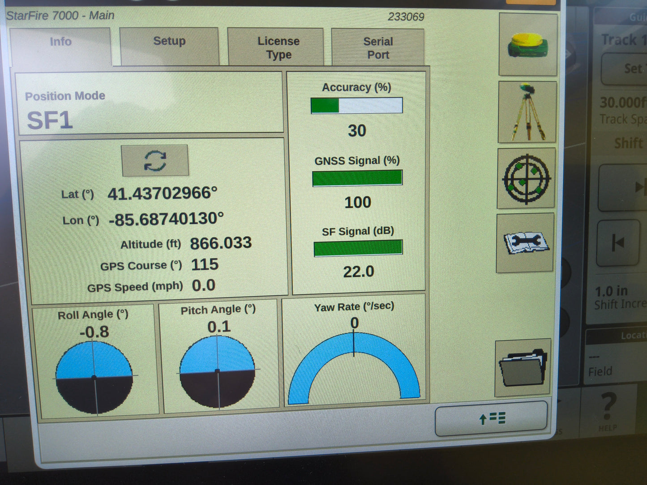Open the License Type tab
The image size is (647, 485).
[x=276, y=47]
